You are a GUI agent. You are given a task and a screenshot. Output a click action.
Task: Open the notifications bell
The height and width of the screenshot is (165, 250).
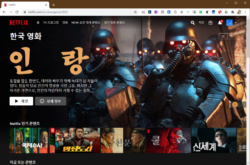220,23
